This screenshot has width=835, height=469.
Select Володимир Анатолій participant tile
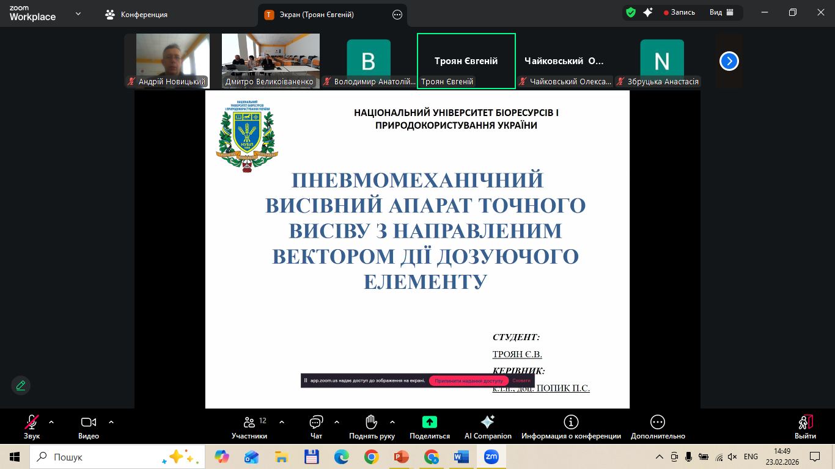pos(369,61)
